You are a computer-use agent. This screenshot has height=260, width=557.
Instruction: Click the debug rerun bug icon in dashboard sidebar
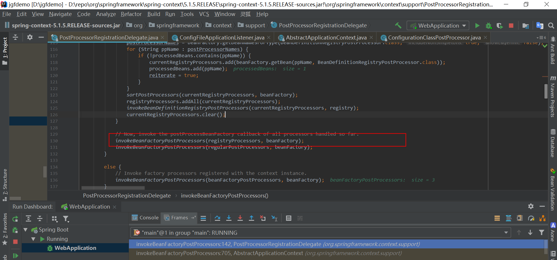[x=15, y=230]
